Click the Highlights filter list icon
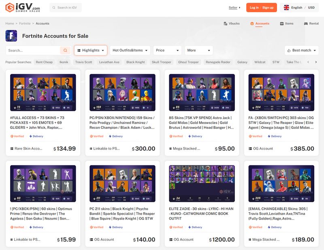 pyautogui.click(x=79, y=51)
